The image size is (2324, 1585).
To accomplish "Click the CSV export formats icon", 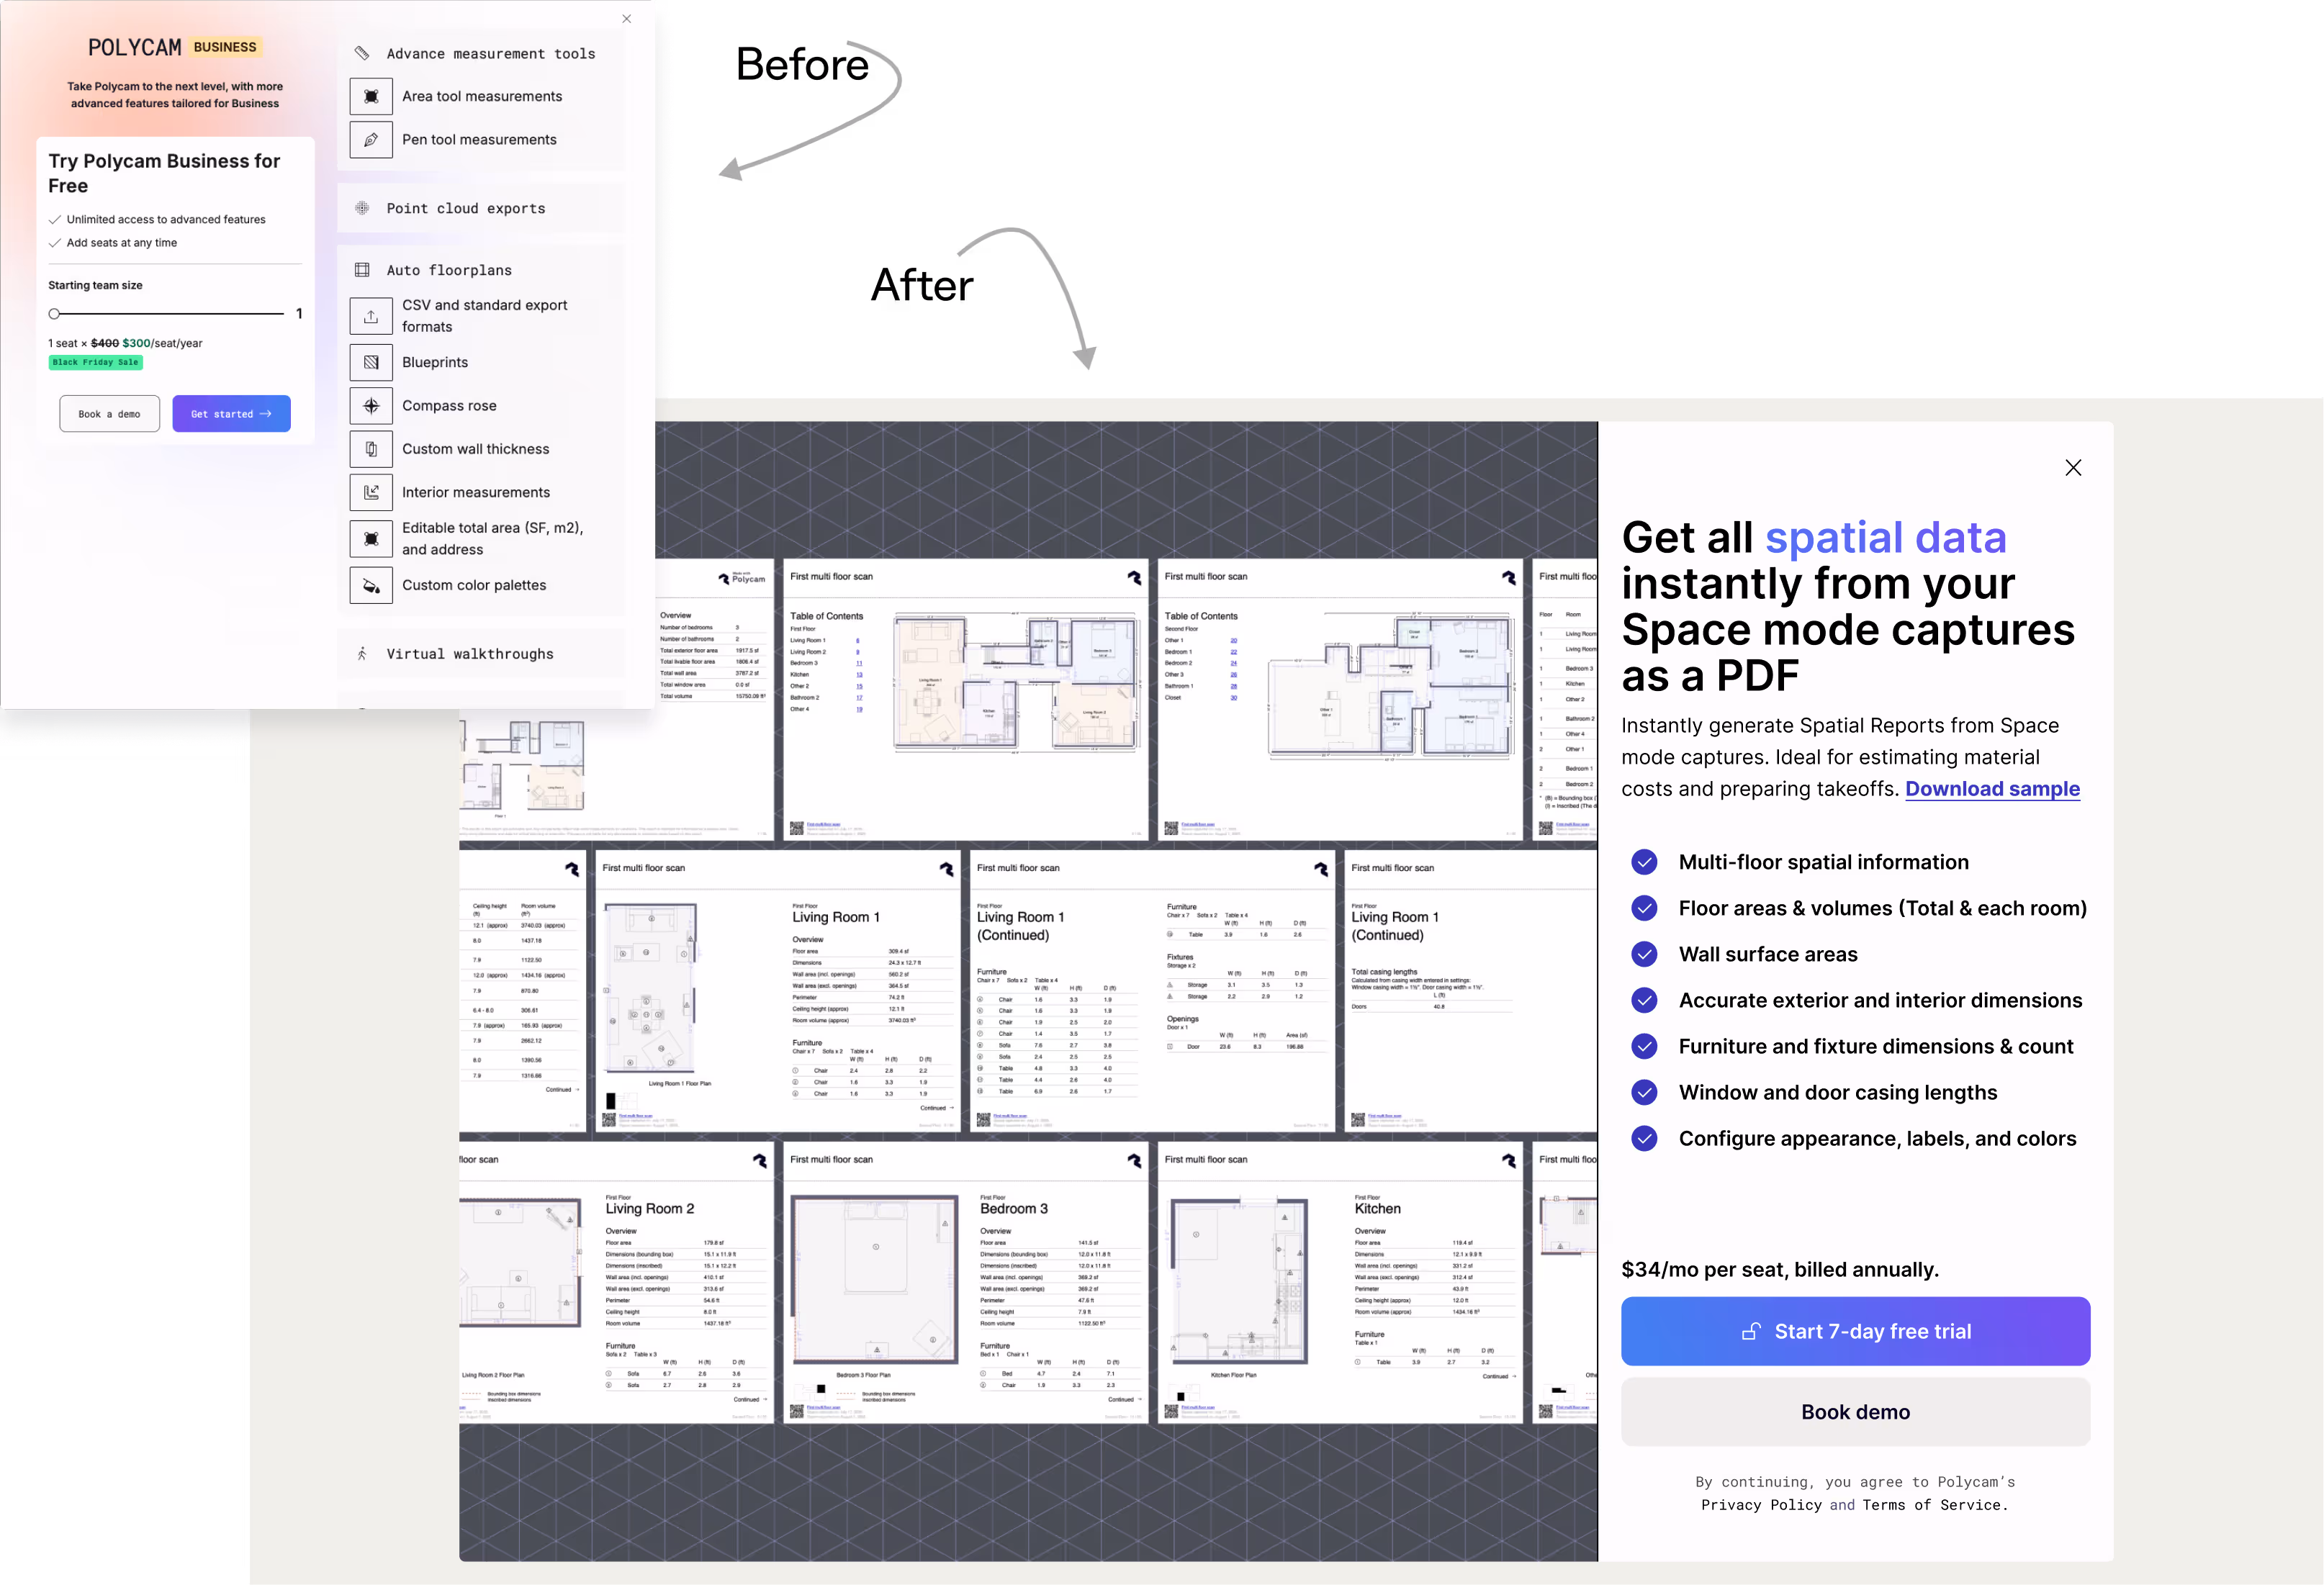I will pos(371,316).
